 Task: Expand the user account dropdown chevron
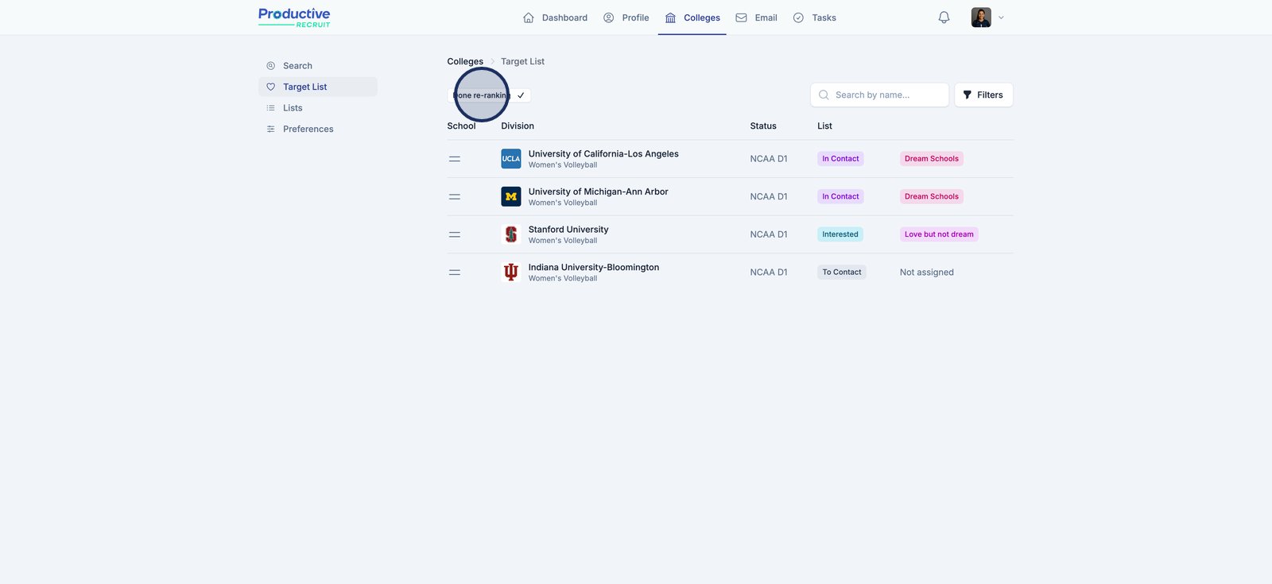pos(1001,17)
